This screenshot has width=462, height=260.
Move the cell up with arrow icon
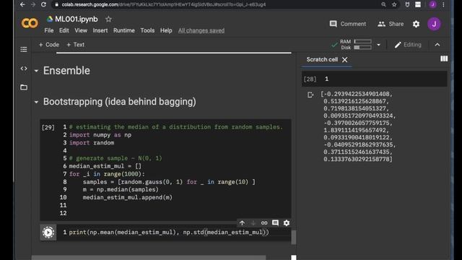242,223
